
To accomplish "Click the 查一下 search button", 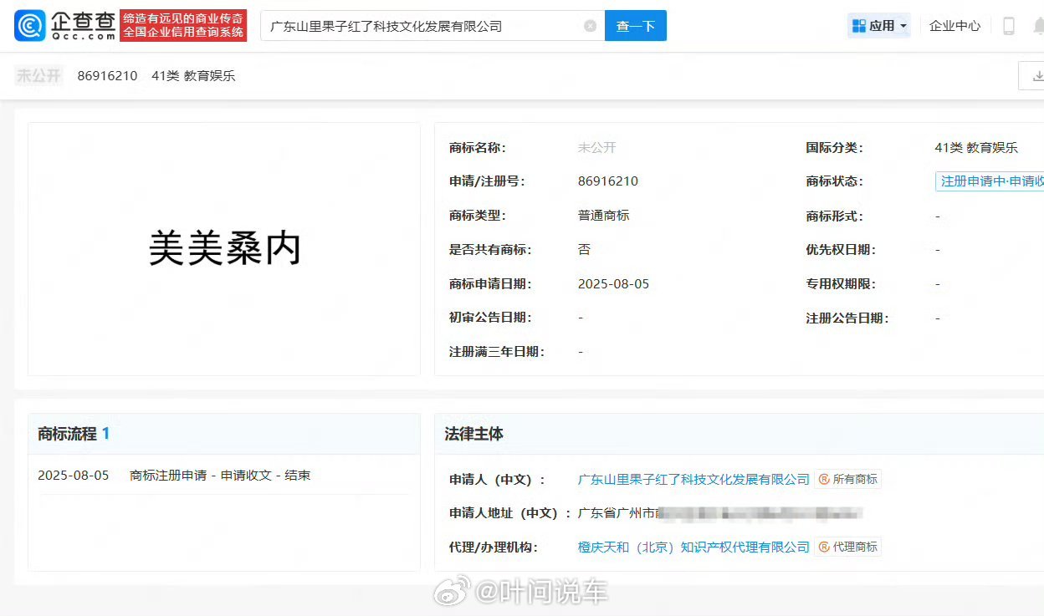I will tap(636, 26).
